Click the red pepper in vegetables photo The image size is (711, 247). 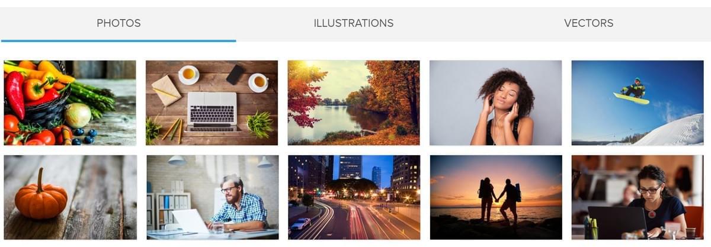point(15,95)
